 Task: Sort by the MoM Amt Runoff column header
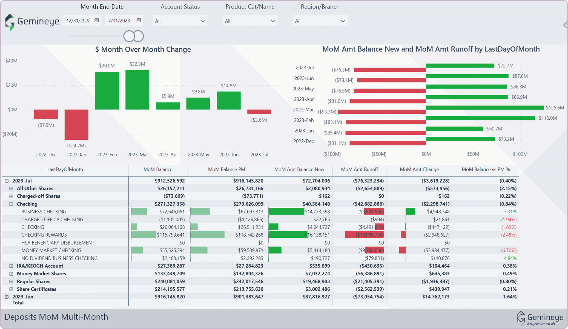(359, 169)
